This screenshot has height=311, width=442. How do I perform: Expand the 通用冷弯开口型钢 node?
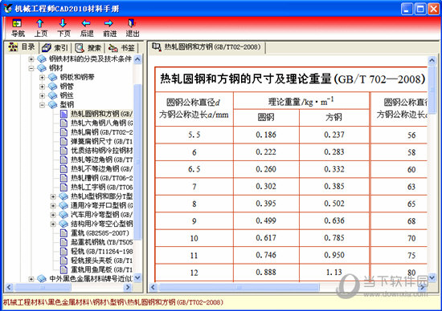click(x=53, y=205)
